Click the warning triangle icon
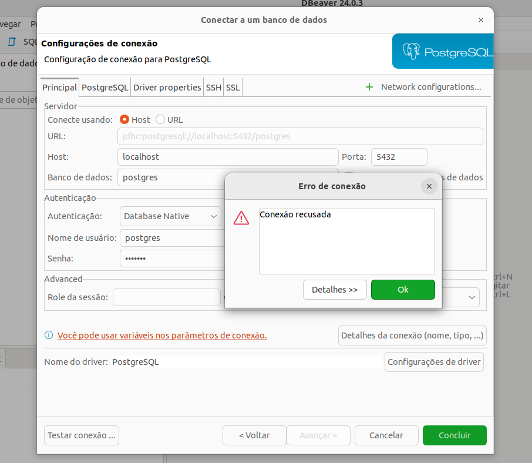This screenshot has width=532, height=463. point(241,218)
